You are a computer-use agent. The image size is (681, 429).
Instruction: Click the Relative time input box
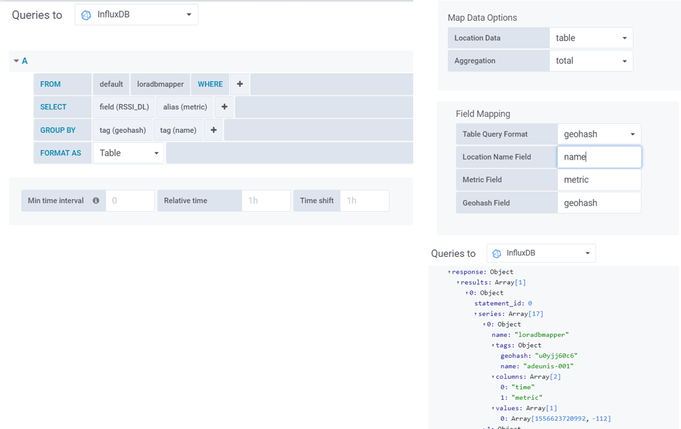[265, 201]
